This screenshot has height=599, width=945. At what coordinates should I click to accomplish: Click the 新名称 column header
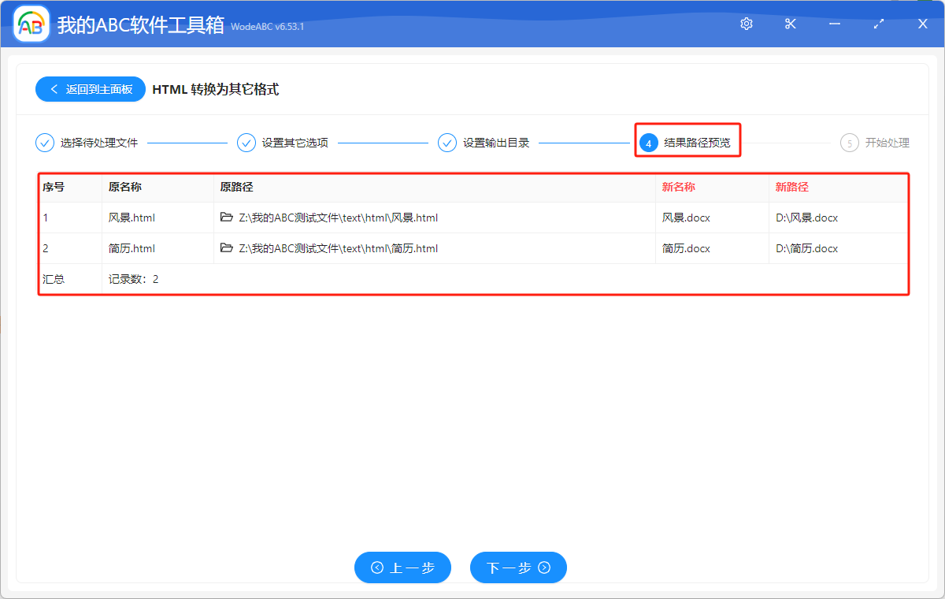pos(676,188)
